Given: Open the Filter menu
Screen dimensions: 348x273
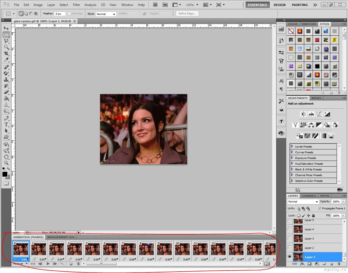Looking at the screenshot, I should 76,5.
